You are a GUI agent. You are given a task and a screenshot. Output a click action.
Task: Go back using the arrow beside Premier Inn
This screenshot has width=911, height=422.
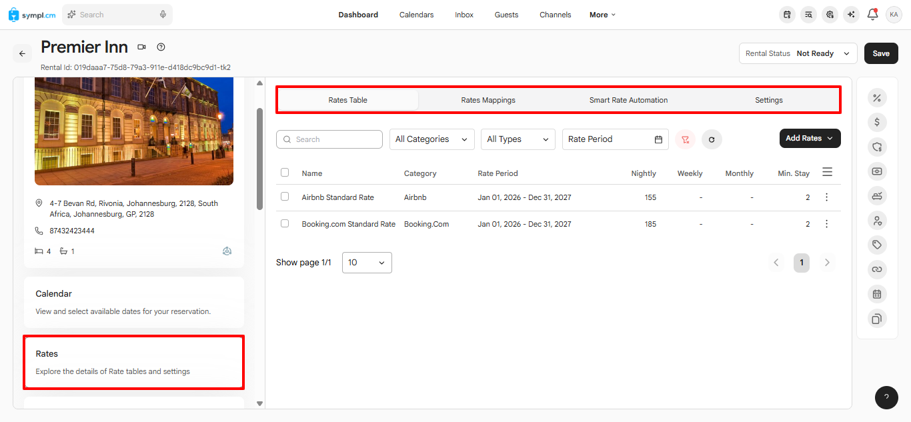[22, 53]
